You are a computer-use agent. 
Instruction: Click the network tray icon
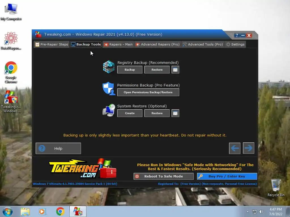pyautogui.click(x=255, y=212)
